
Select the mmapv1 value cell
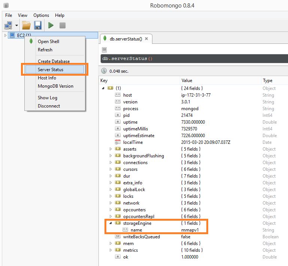[190, 230]
